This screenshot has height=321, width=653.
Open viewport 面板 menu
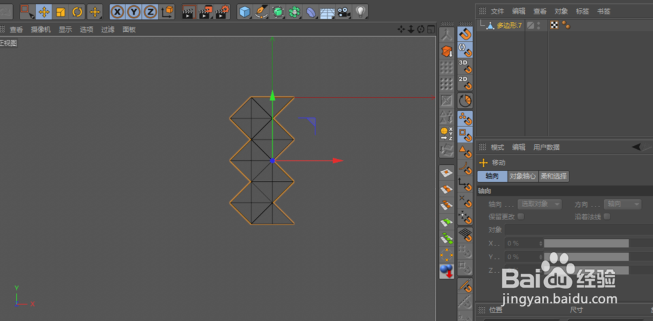pyautogui.click(x=129, y=29)
